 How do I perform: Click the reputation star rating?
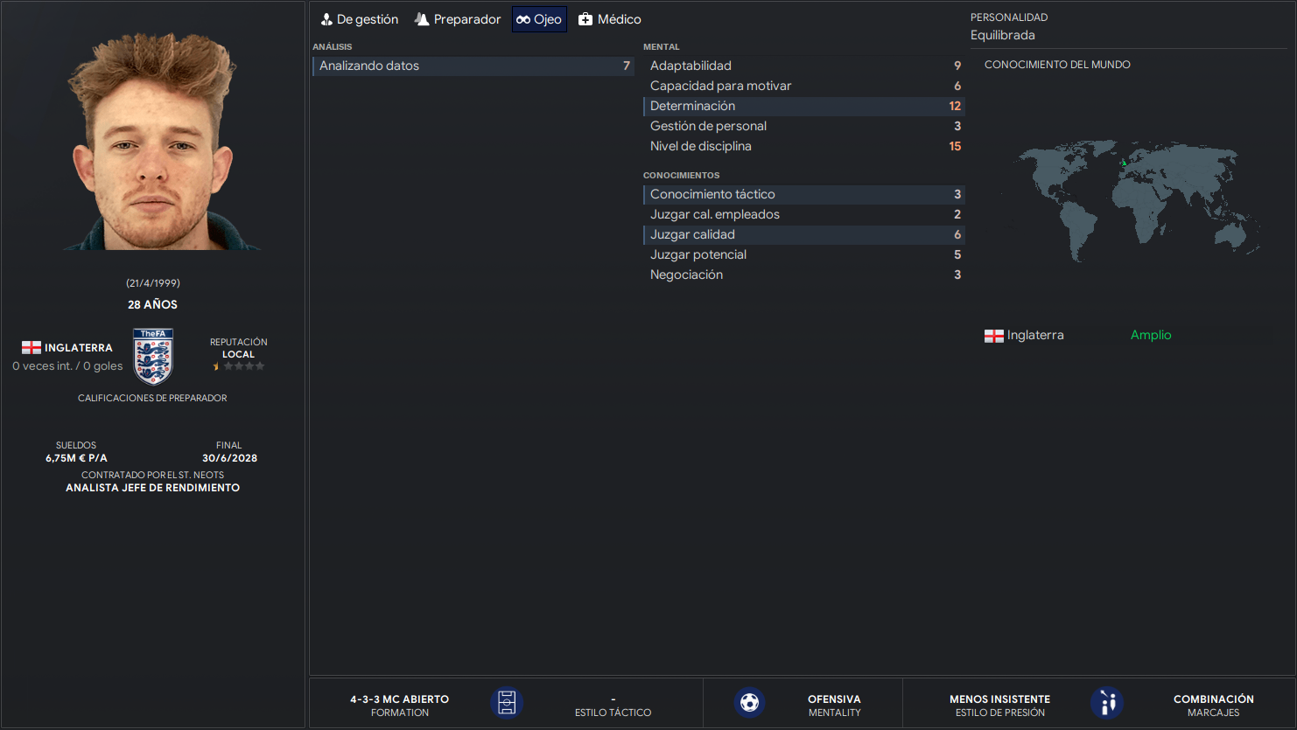pos(238,366)
